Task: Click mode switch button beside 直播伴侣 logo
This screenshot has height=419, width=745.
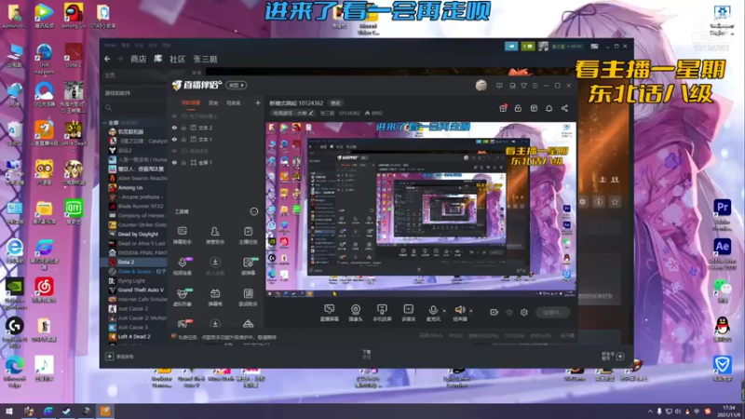Action: (x=237, y=85)
